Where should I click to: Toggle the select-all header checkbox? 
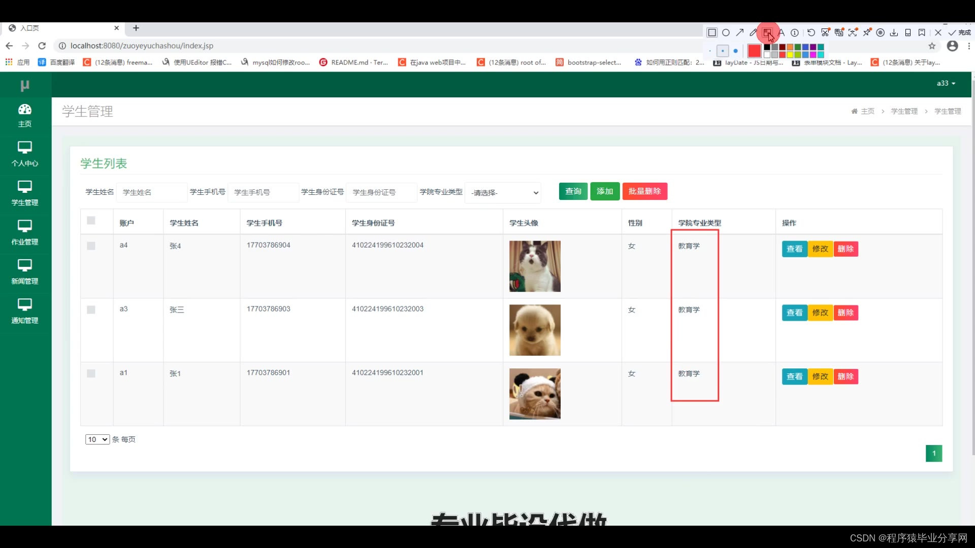pyautogui.click(x=91, y=221)
